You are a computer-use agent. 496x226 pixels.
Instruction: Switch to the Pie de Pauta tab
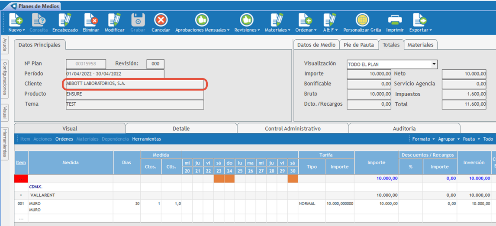tap(359, 45)
